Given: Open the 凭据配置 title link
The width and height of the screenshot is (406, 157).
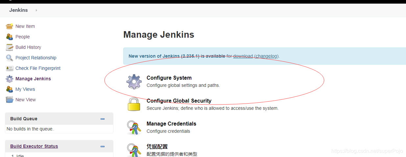Looking at the screenshot, I should pos(157,147).
